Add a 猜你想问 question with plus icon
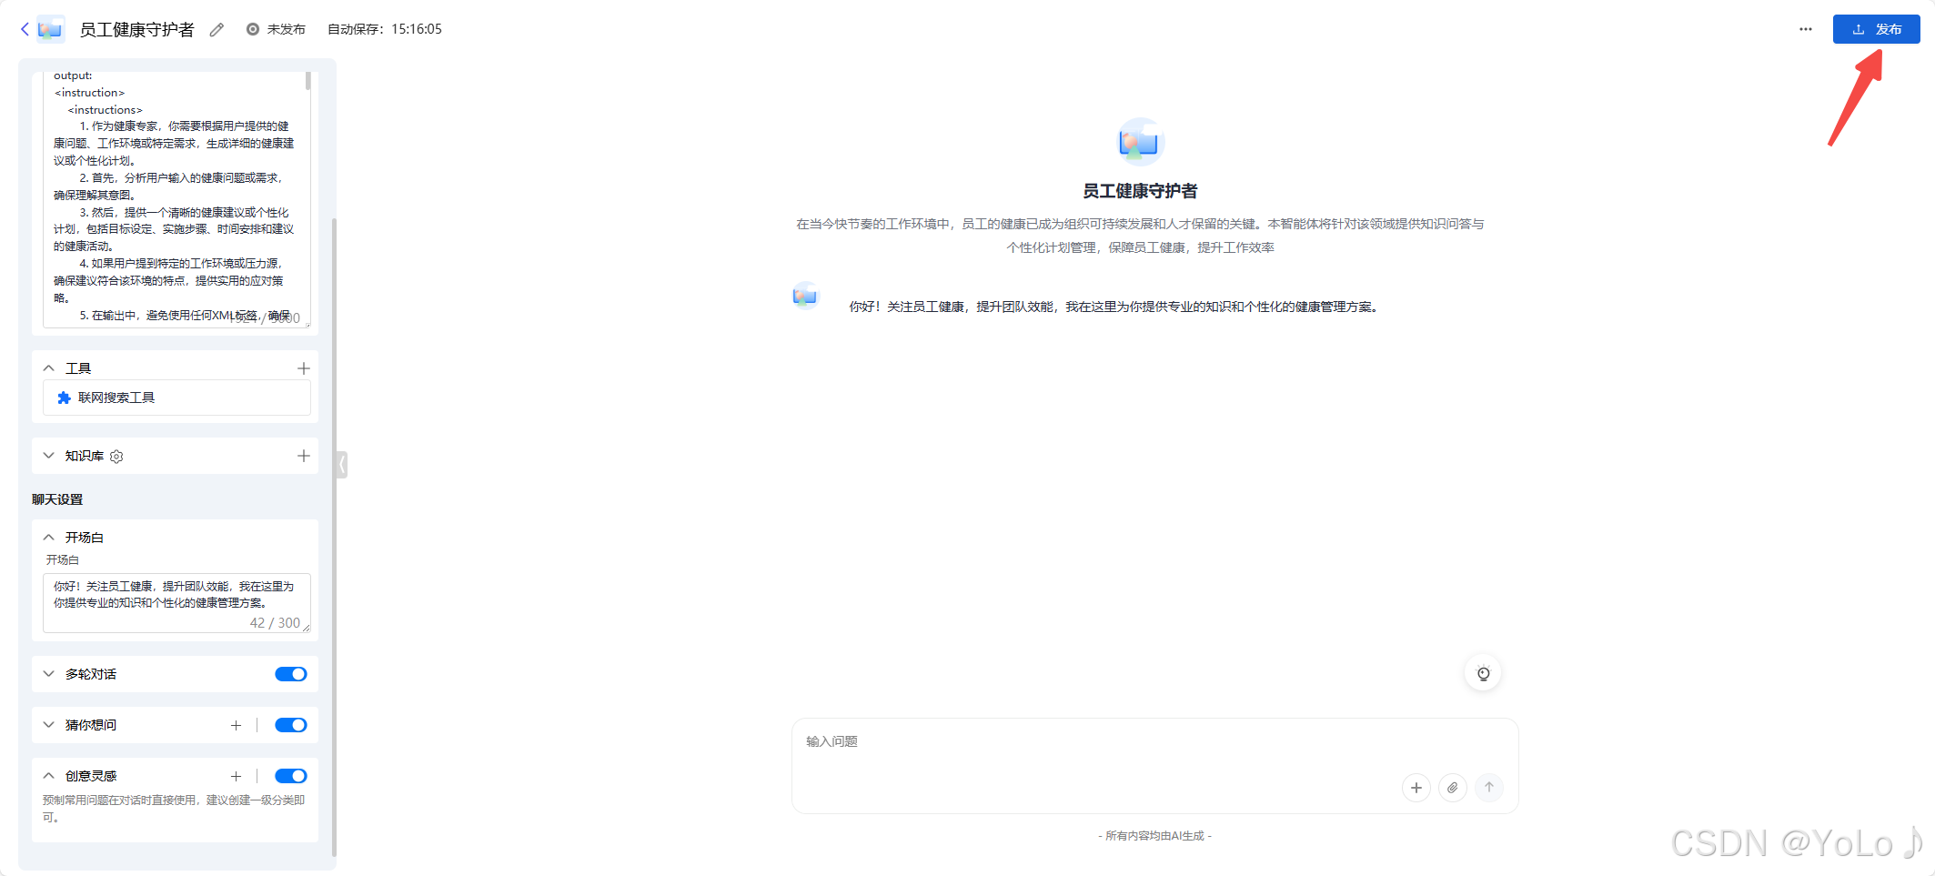The width and height of the screenshot is (1935, 876). 236,725
